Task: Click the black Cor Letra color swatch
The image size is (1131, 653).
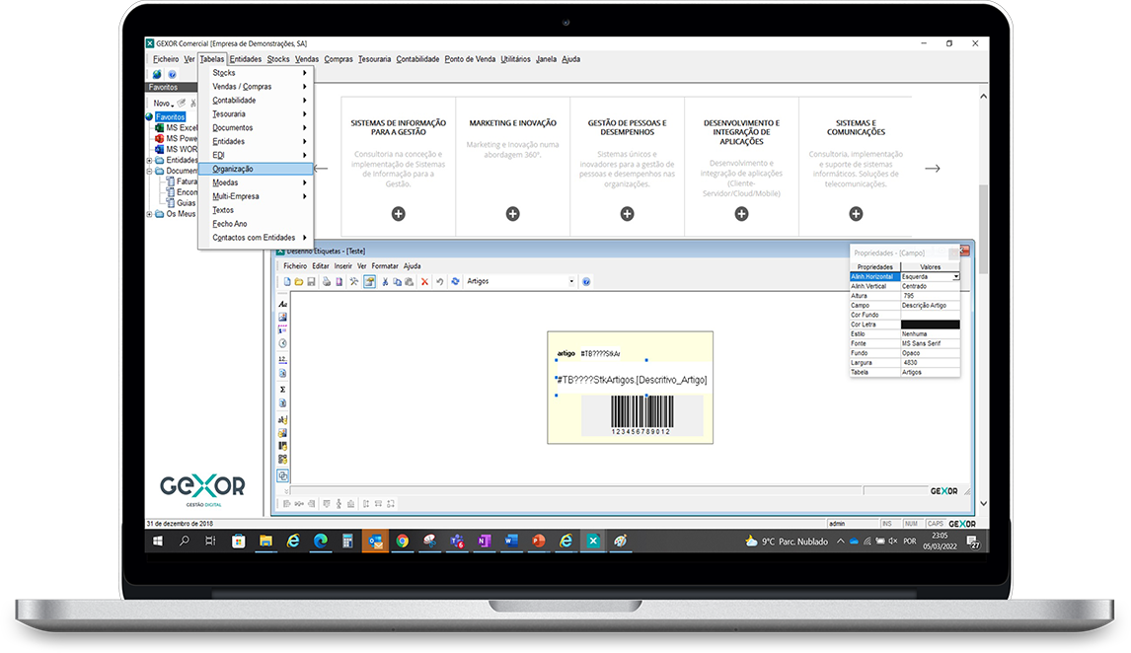Action: [x=930, y=325]
